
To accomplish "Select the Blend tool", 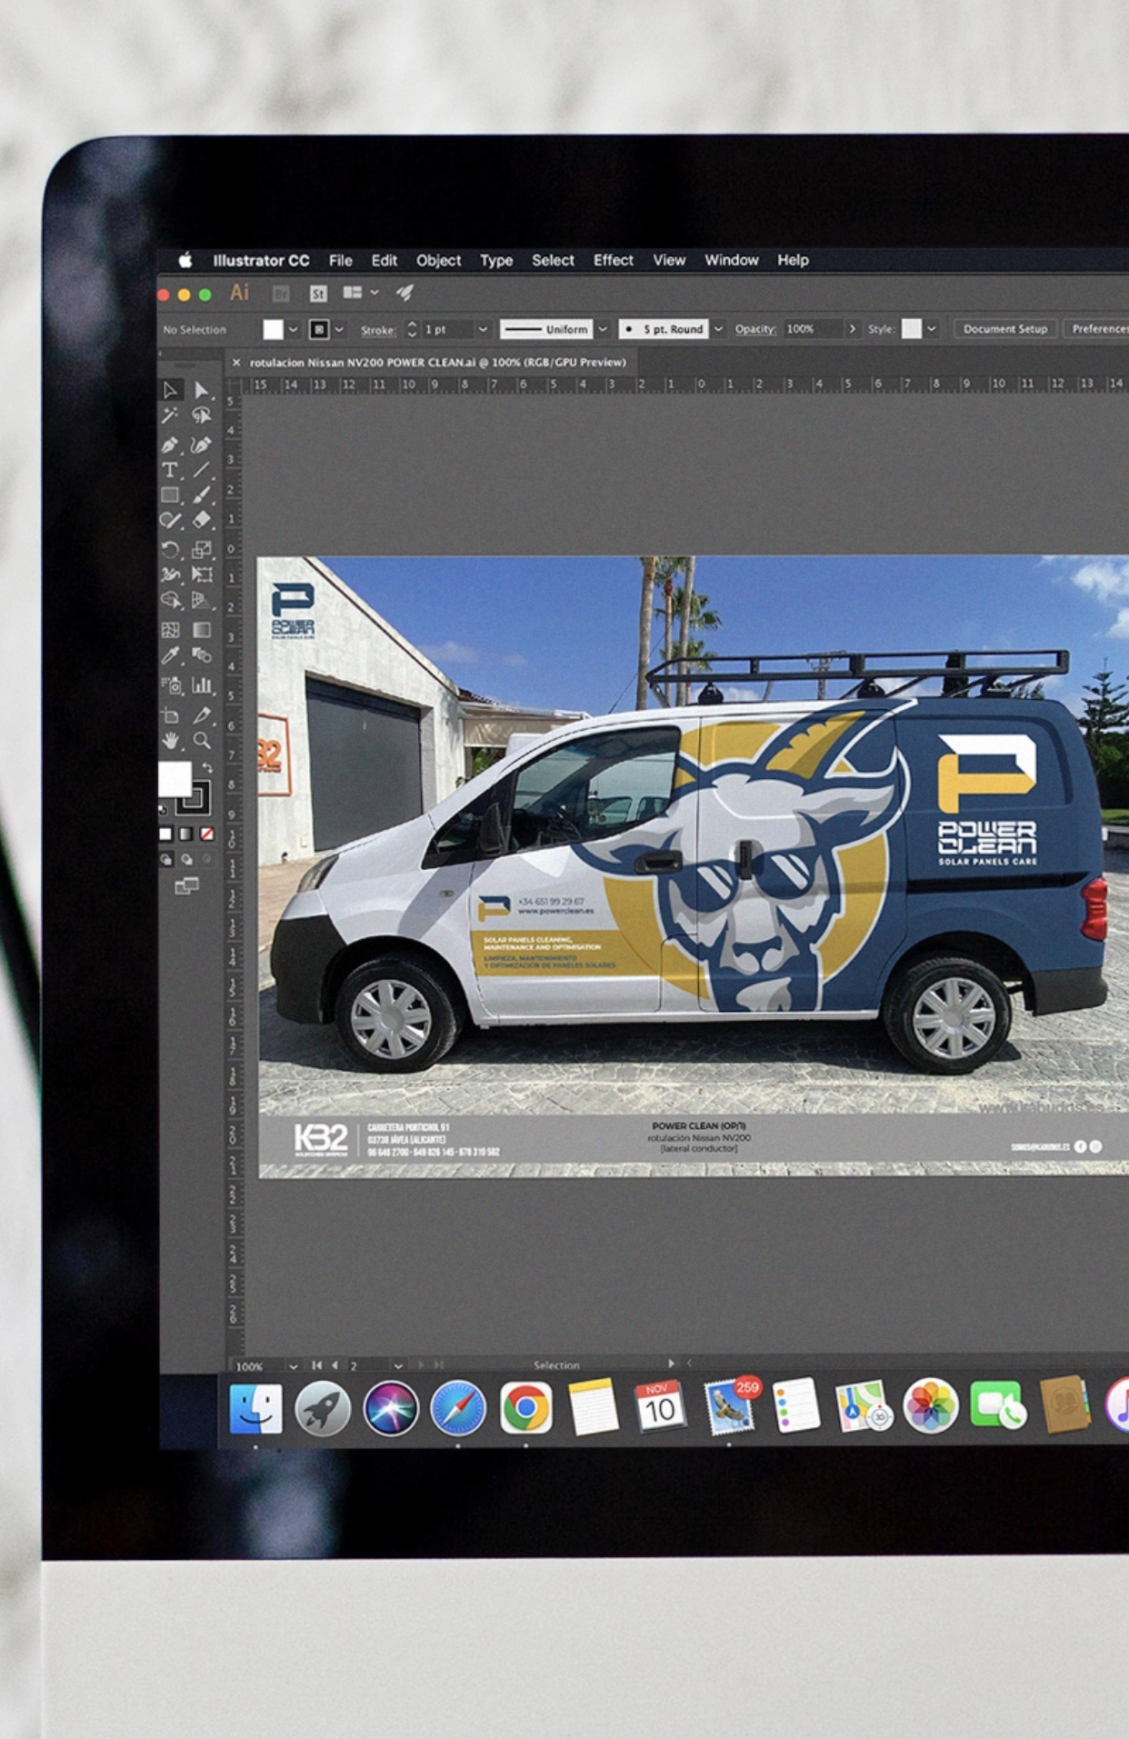I will (202, 655).
